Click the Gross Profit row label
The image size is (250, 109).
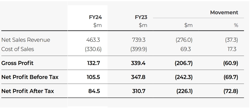(x=17, y=63)
